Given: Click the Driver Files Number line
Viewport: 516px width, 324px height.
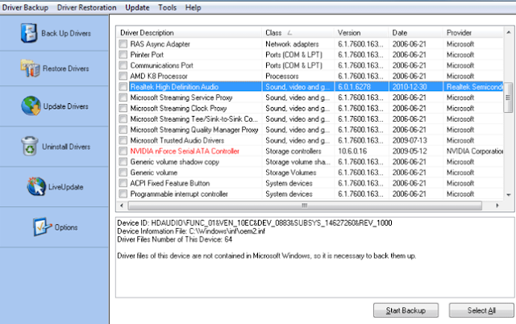Looking at the screenshot, I should (175, 239).
